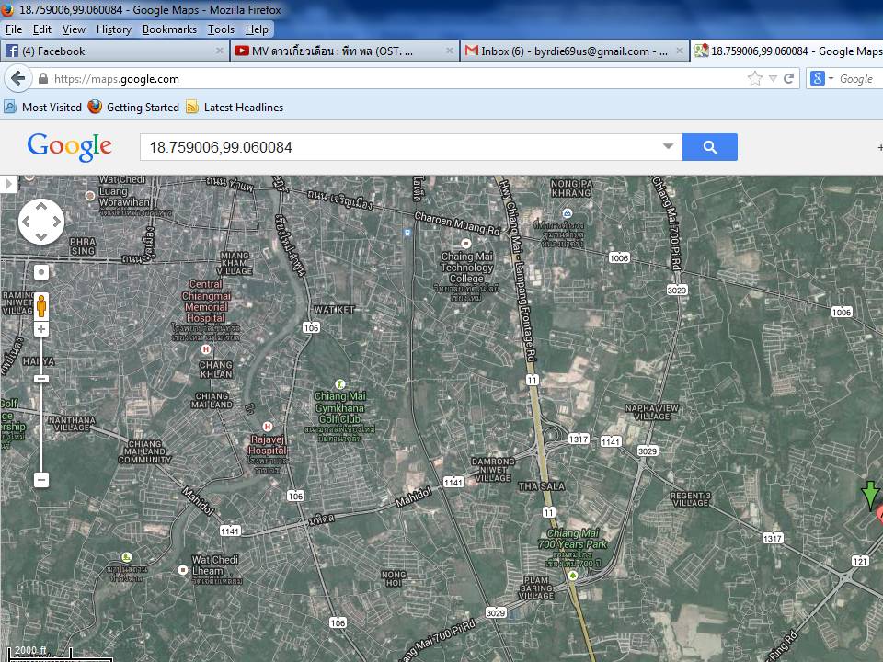Click the blue search magnifier button
This screenshot has width=883, height=662.
(709, 147)
